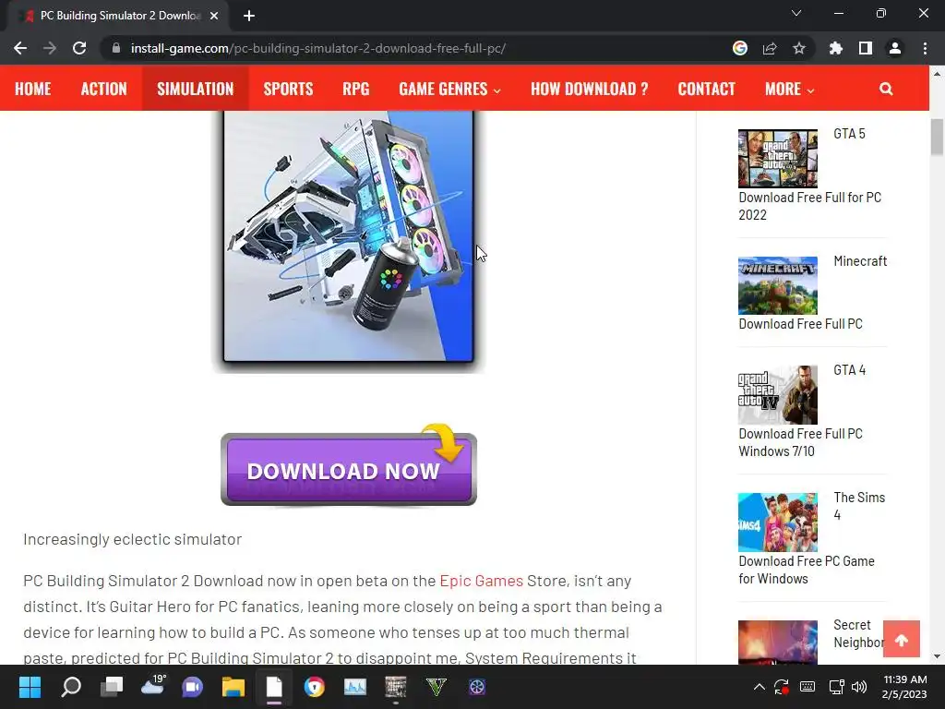The height and width of the screenshot is (709, 945).
Task: Click the scrollbar down arrow
Action: tap(937, 657)
